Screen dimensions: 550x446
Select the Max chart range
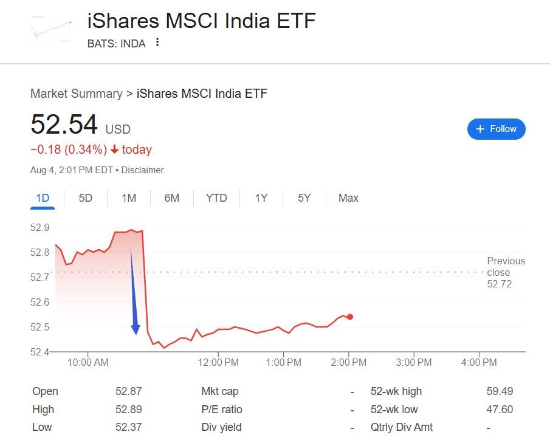coord(348,198)
